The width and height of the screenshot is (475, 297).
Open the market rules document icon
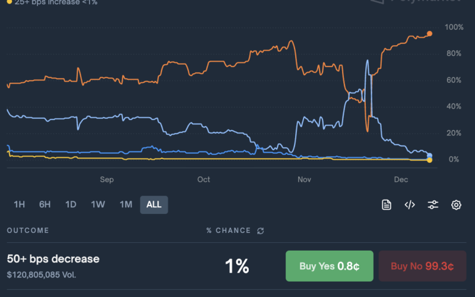point(387,205)
